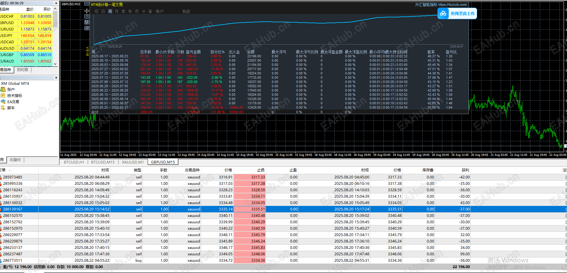Open the 币 symbol statistics tab
This screenshot has width=567, height=273.
[137, 11]
